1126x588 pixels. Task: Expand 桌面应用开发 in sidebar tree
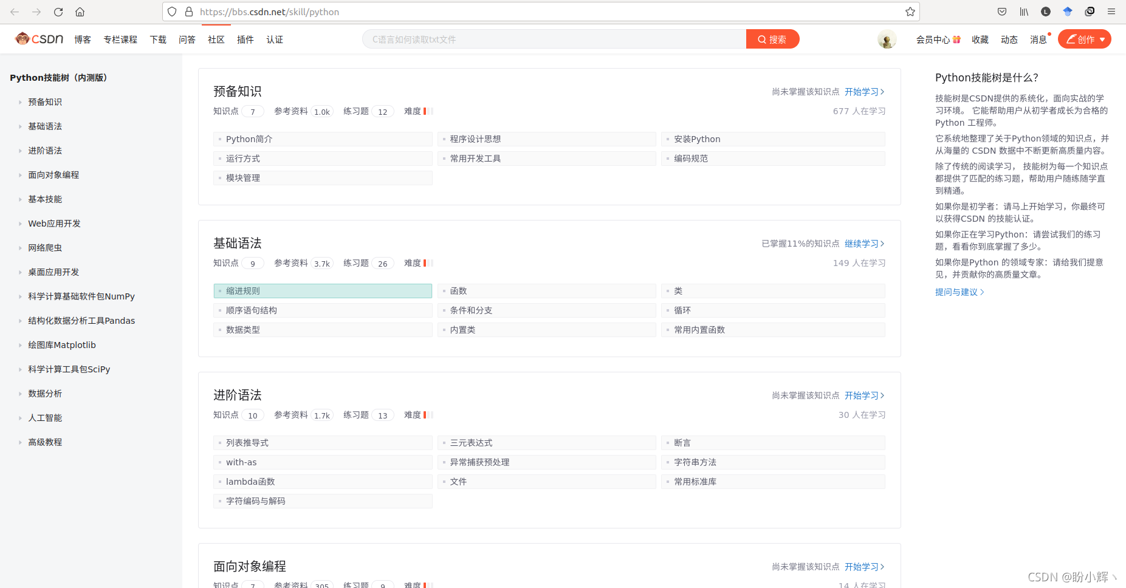coord(53,272)
